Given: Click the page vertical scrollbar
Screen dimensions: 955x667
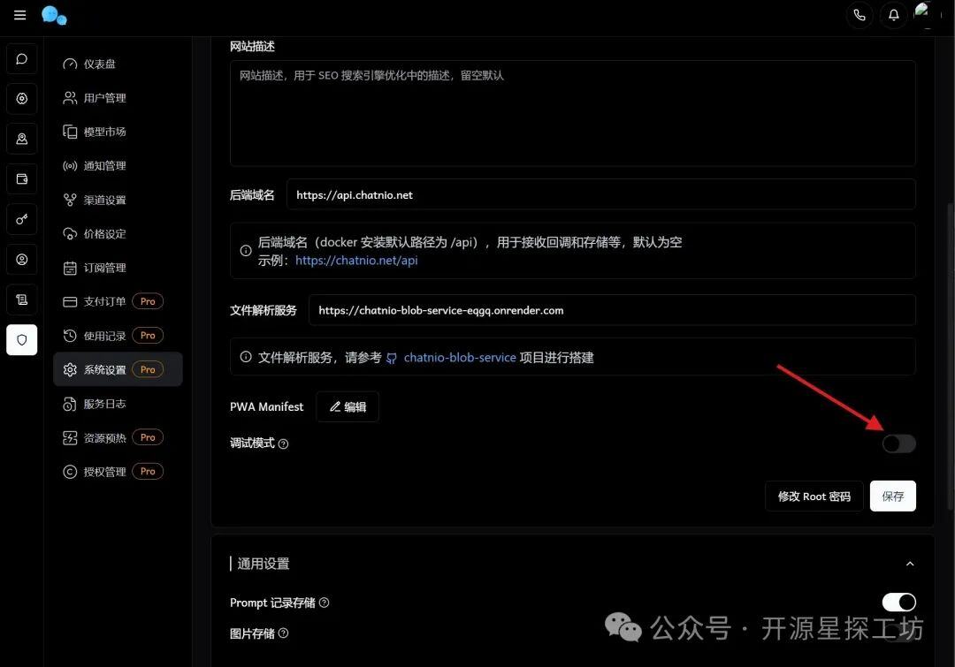Looking at the screenshot, I should 951,359.
